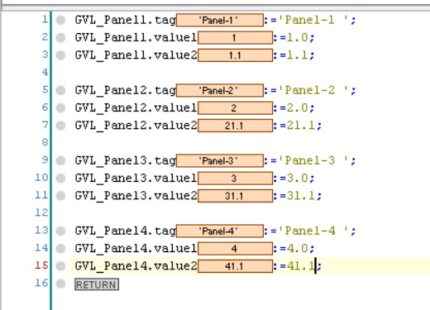Image resolution: width=430 pixels, height=310 pixels.
Task: Click breakpoint marker on line 13
Action: pyautogui.click(x=60, y=231)
